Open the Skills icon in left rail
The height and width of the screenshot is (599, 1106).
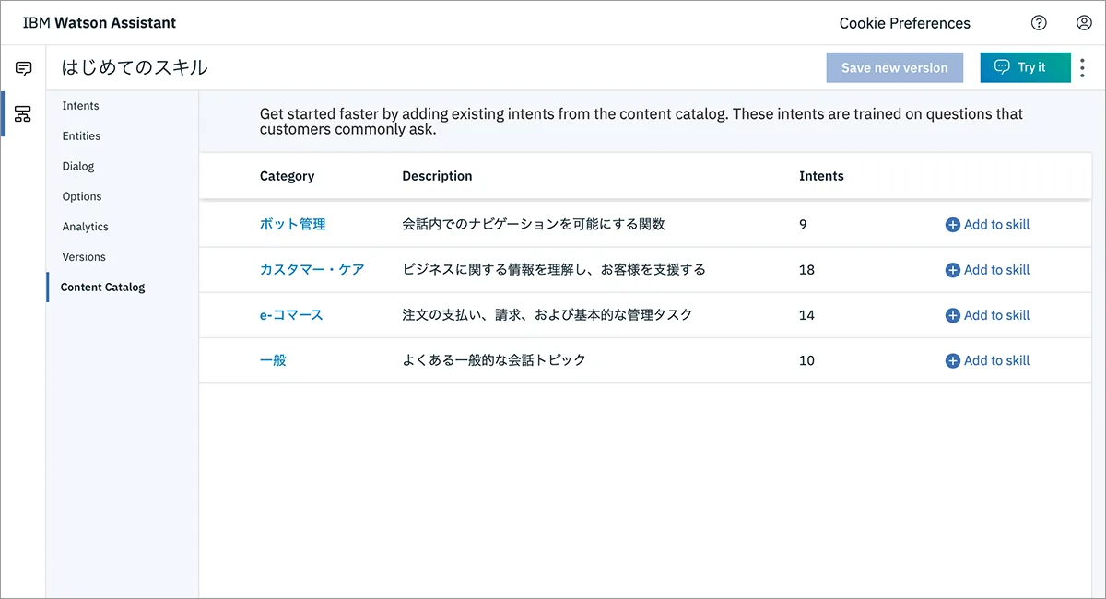click(x=23, y=114)
